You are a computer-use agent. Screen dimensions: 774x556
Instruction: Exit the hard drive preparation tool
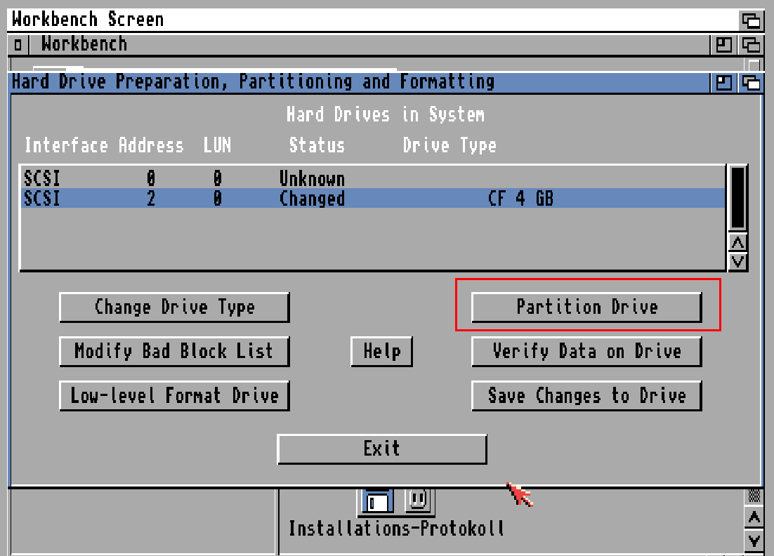click(x=382, y=449)
